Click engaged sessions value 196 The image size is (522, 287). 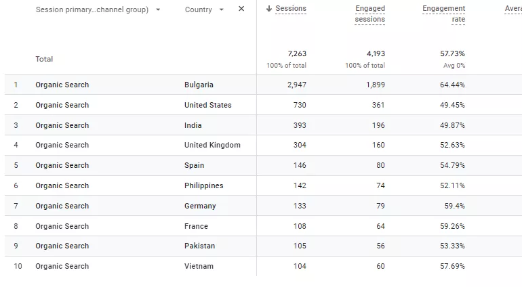point(378,125)
